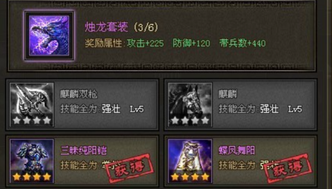332x189 pixels.
Task: Open the 烛龙套装 (3/6) set title
Action: (x=122, y=27)
